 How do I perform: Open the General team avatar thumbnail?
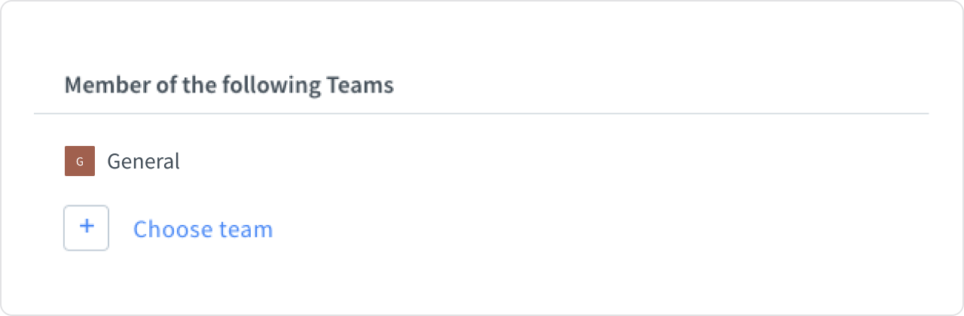pos(80,161)
